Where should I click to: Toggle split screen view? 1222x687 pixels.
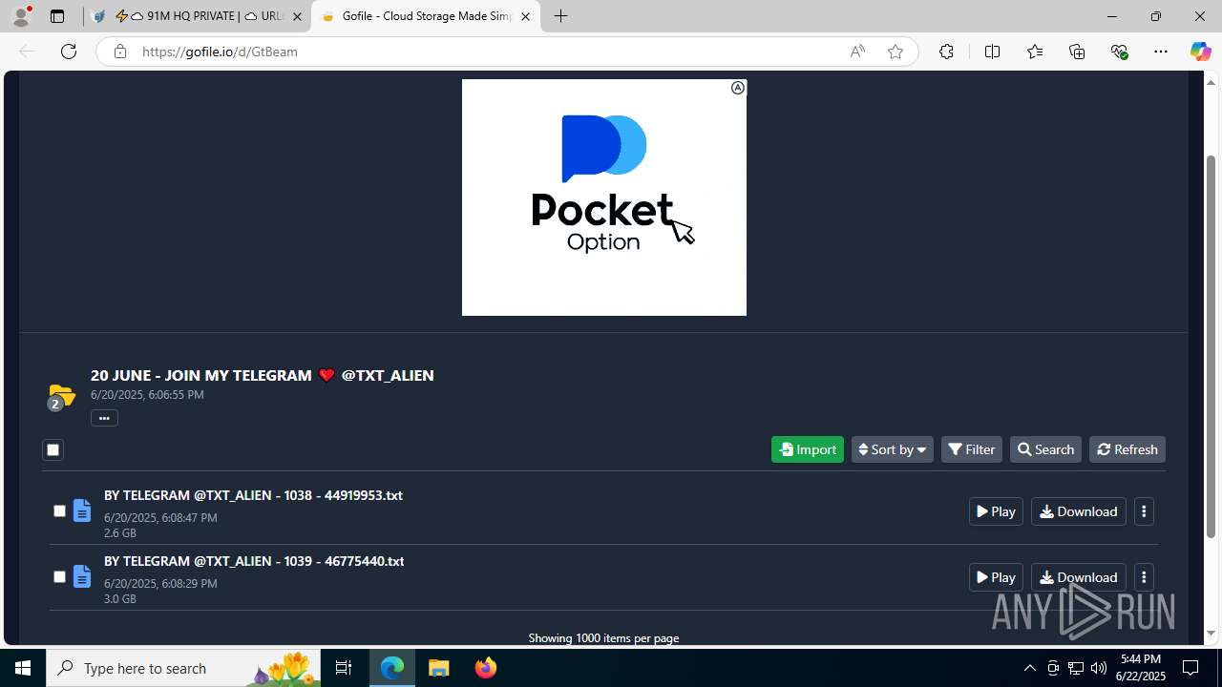tap(992, 52)
